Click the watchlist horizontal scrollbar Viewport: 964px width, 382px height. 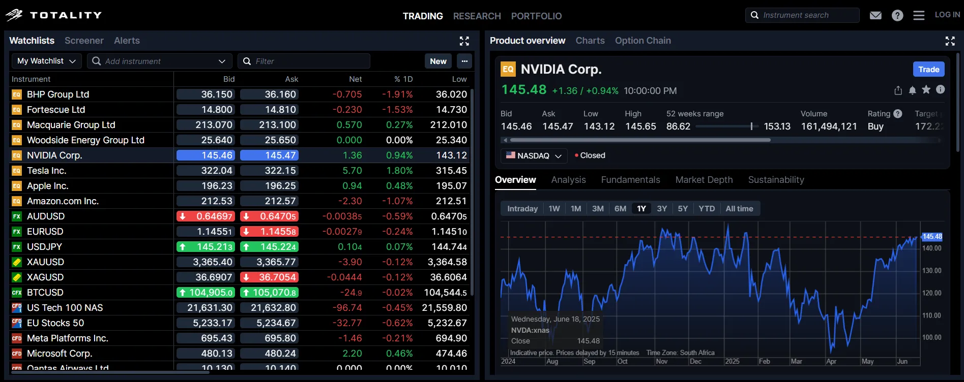110,372
